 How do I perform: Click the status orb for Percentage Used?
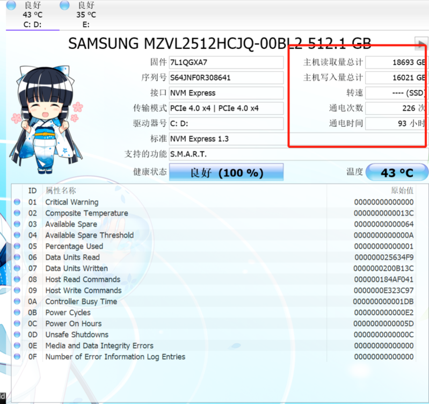(x=17, y=246)
